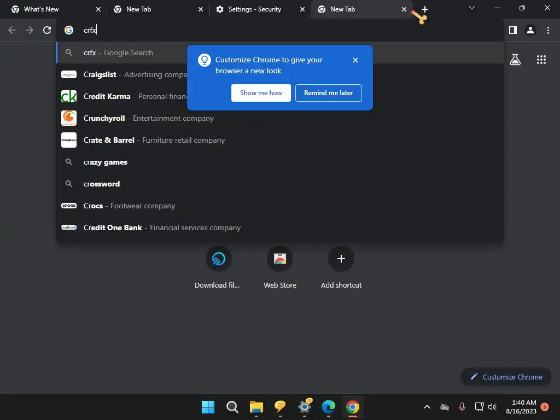Screen dimensions: 560x420
Task: Close the What's New tab
Action: [x=98, y=9]
